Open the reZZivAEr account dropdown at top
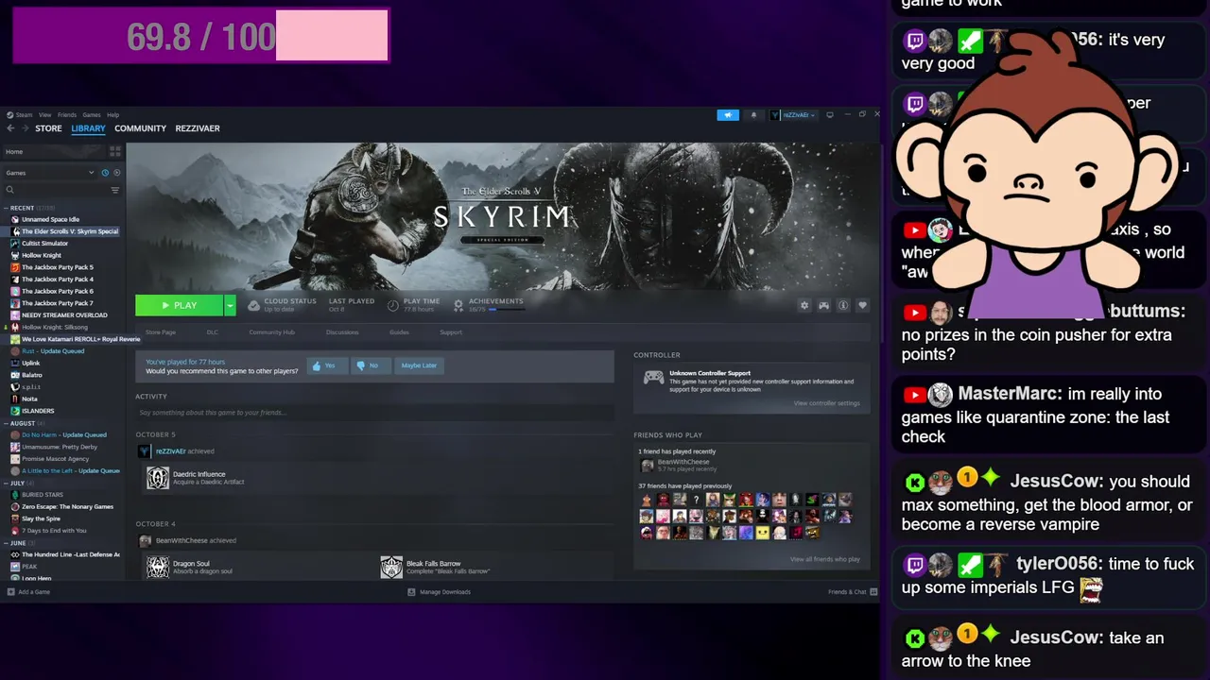This screenshot has width=1210, height=680. point(794,115)
